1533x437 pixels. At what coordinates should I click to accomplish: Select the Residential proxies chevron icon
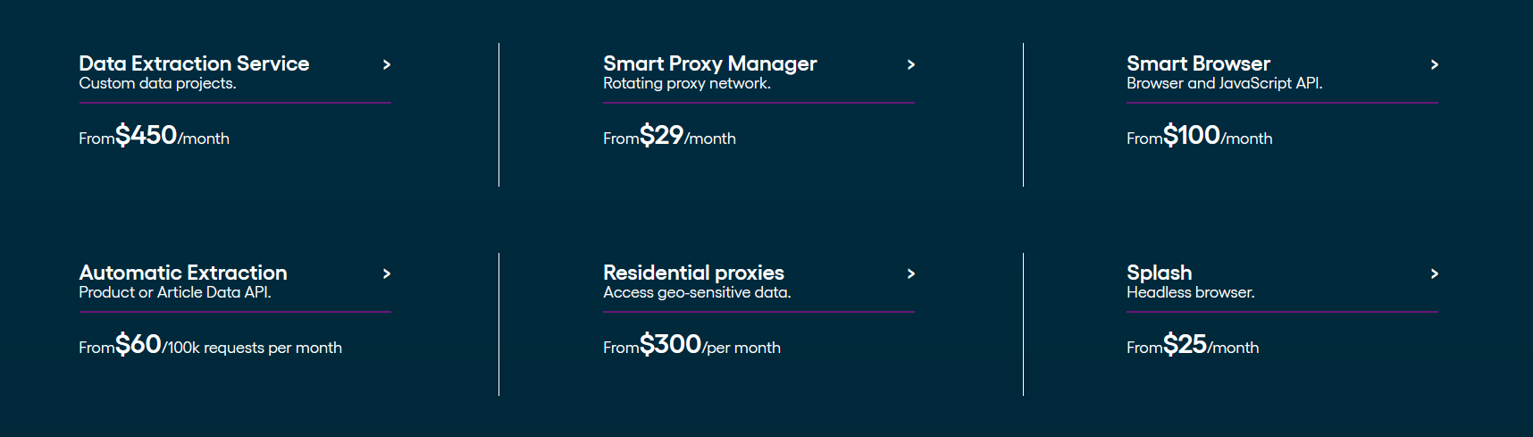tap(911, 273)
